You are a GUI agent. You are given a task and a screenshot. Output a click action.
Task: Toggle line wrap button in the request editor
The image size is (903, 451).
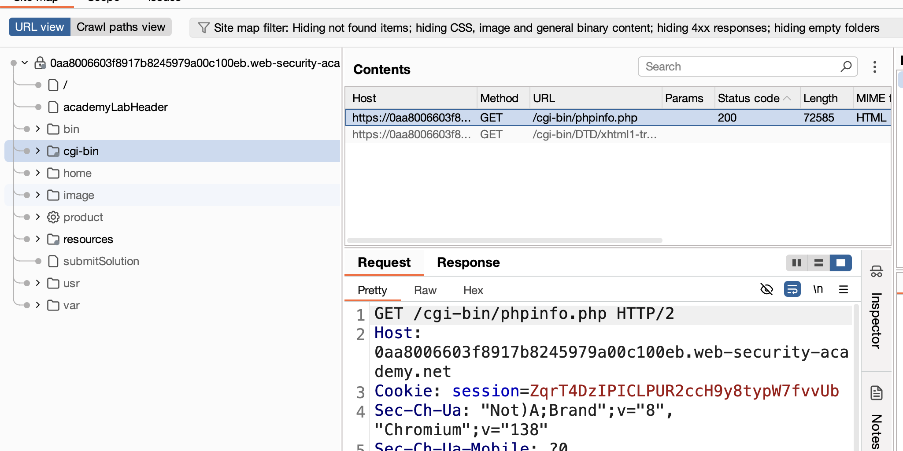[792, 289]
